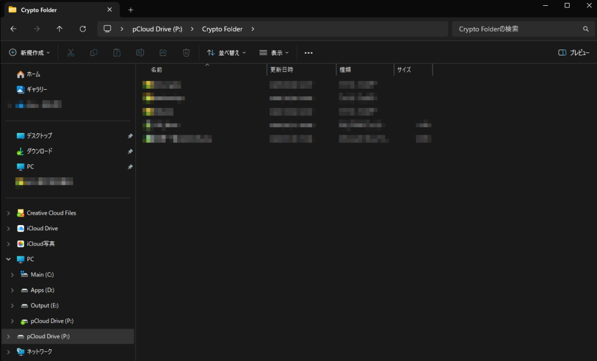Click the Up directory arrow
The height and width of the screenshot is (361, 597).
(59, 29)
